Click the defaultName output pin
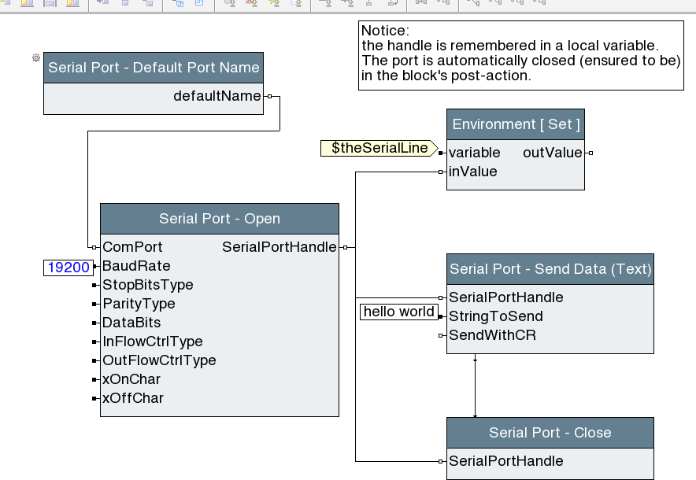 click(268, 96)
